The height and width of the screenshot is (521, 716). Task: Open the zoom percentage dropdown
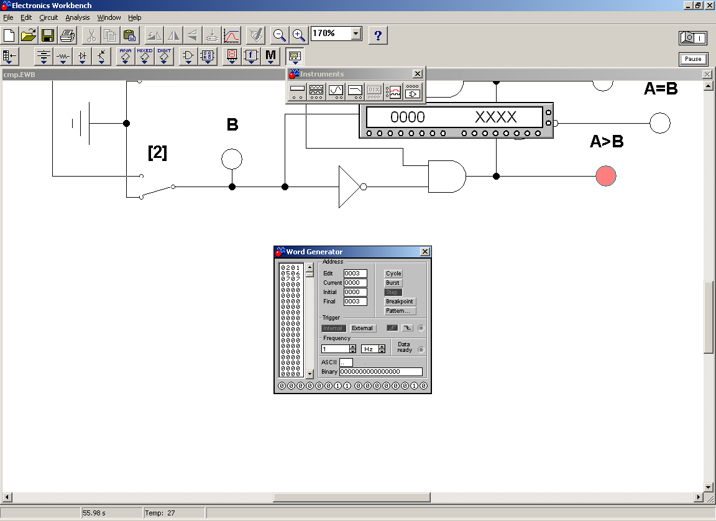(x=356, y=34)
